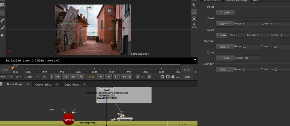Click the camera capture icon in playback bar
Screen dimensions: 290x126
168,77
